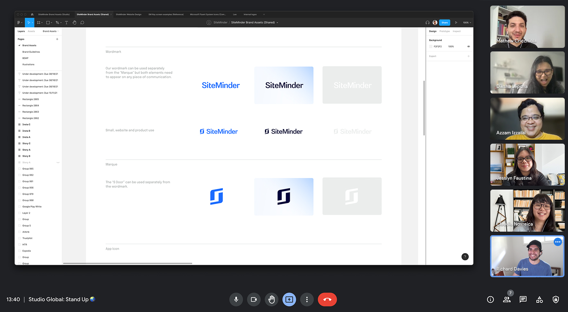Select the Brand Guidelines page
The width and height of the screenshot is (568, 312).
click(x=31, y=52)
